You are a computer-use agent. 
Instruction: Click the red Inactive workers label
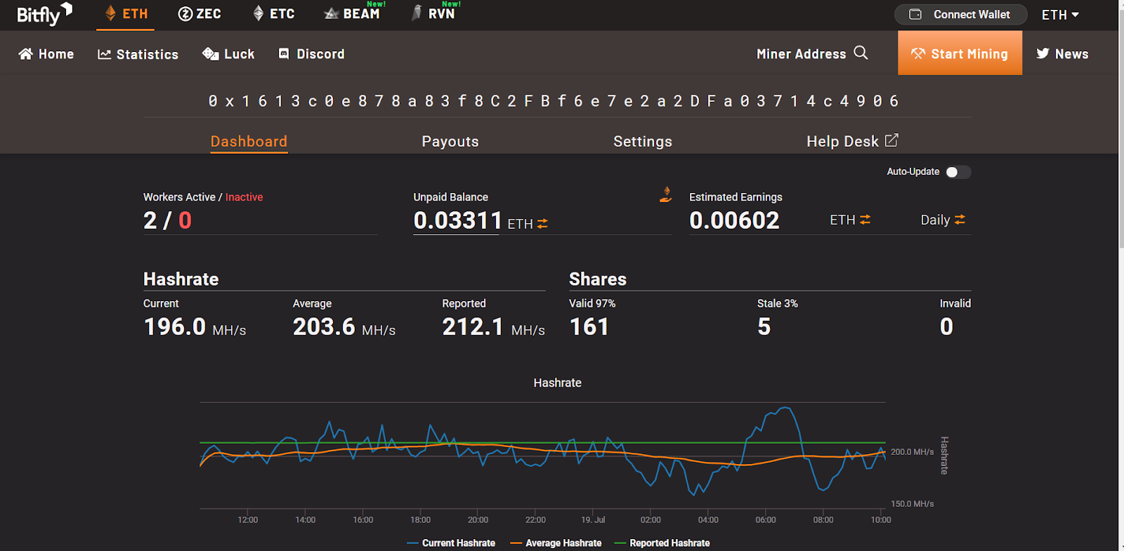click(x=244, y=197)
